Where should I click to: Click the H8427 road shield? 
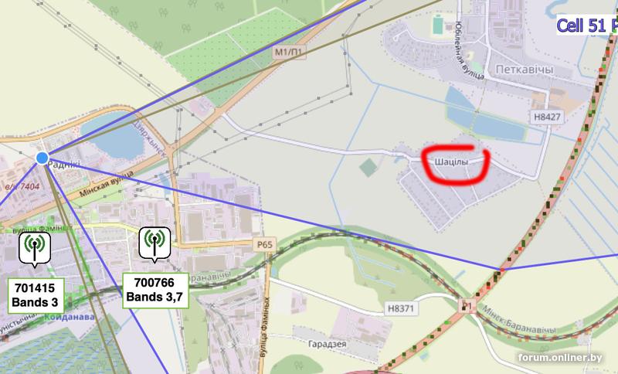tap(547, 117)
